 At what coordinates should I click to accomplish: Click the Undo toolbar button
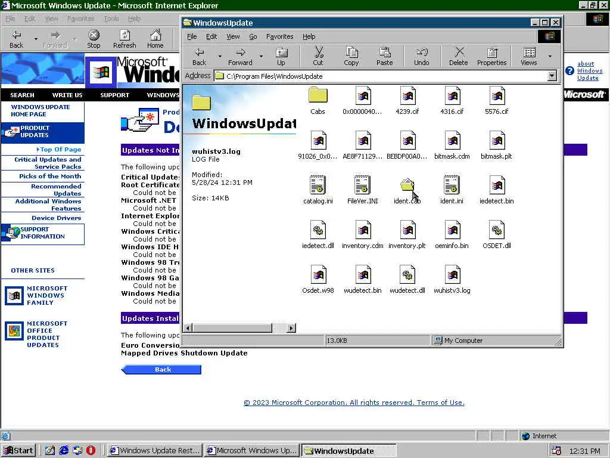tap(422, 57)
